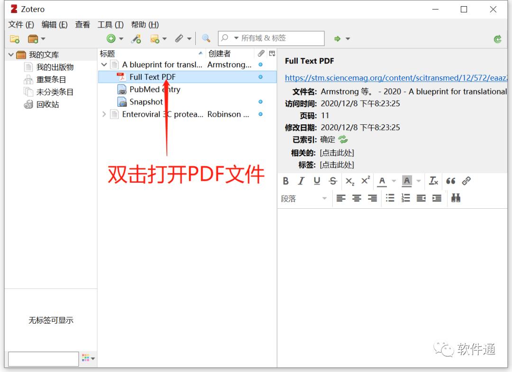This screenshot has width=512, height=372.
Task: Select 我的出版物 in library tree
Action: (55, 67)
